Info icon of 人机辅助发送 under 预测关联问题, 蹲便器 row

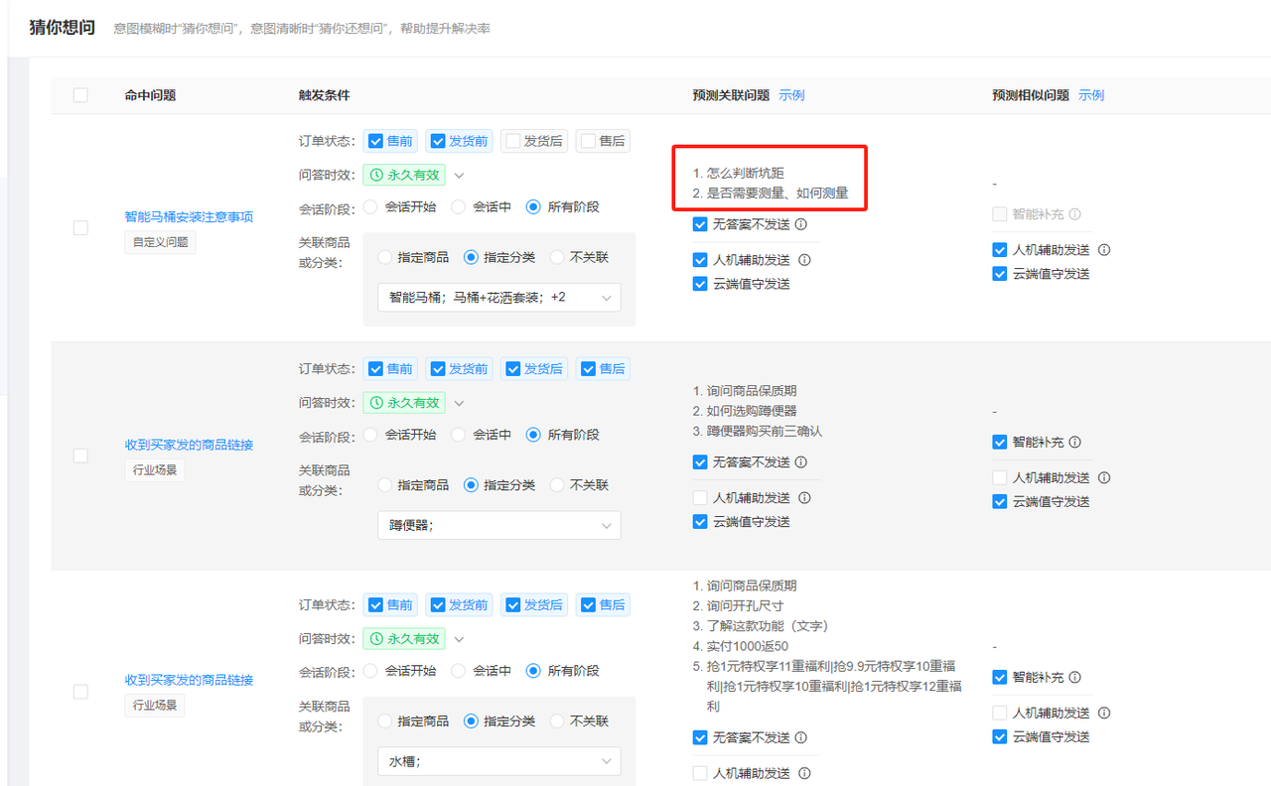pos(804,498)
